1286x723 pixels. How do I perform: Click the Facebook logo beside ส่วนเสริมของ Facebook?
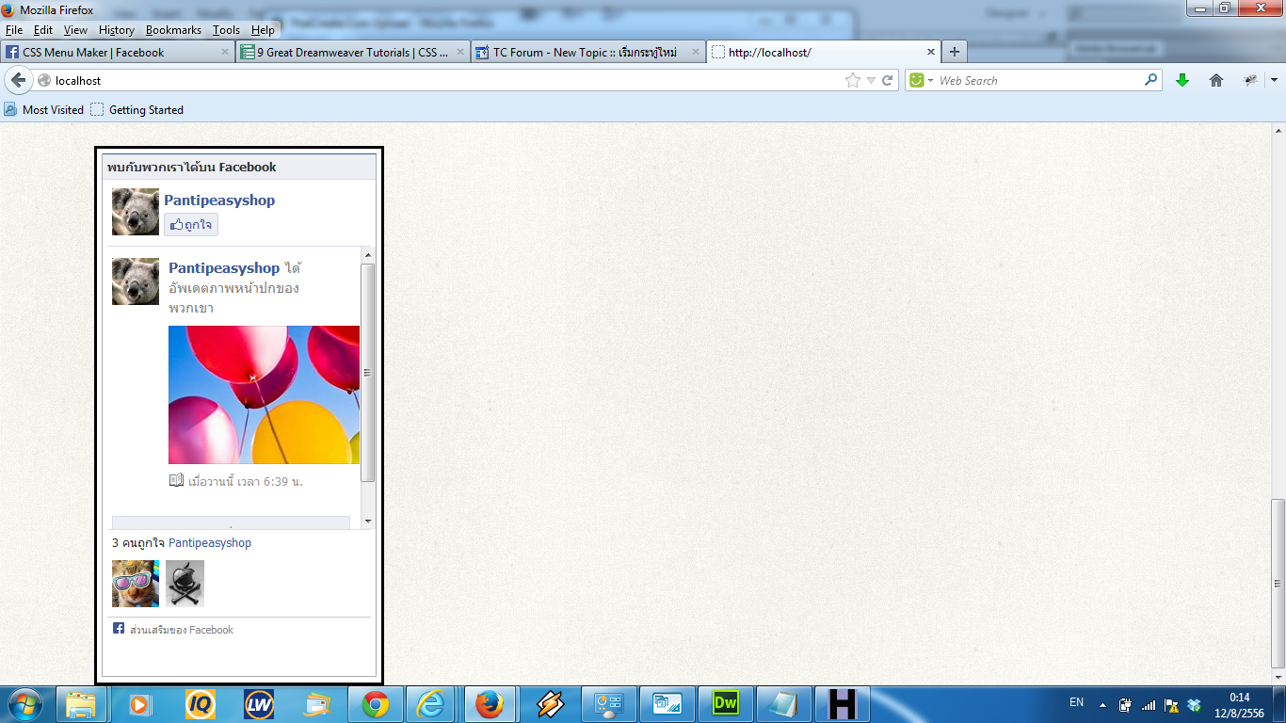coord(119,628)
